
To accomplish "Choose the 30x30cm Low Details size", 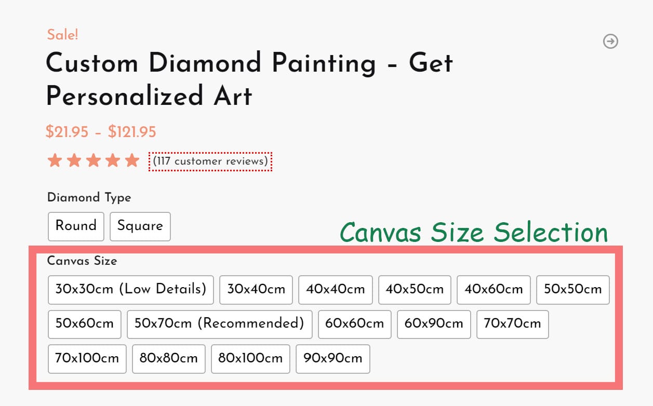I will click(x=130, y=290).
